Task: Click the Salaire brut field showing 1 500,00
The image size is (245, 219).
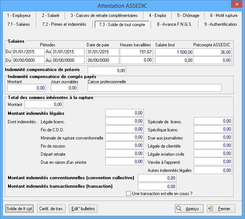Action: (174, 52)
